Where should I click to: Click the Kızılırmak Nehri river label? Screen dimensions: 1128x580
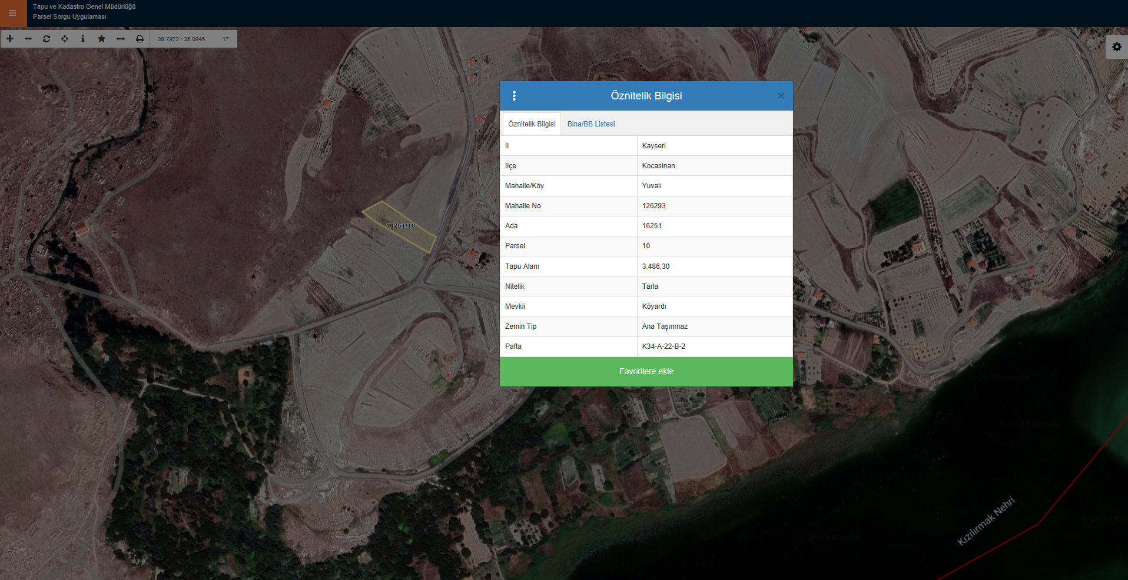click(x=986, y=522)
